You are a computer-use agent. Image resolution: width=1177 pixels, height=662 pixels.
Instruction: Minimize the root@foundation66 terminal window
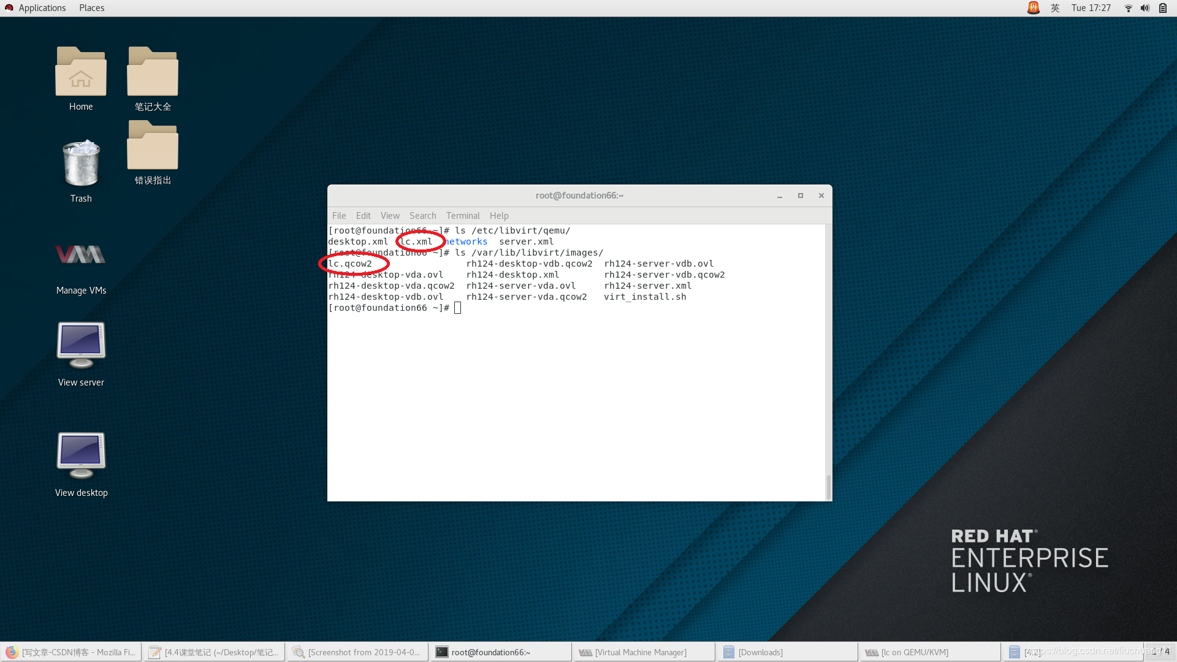click(780, 196)
